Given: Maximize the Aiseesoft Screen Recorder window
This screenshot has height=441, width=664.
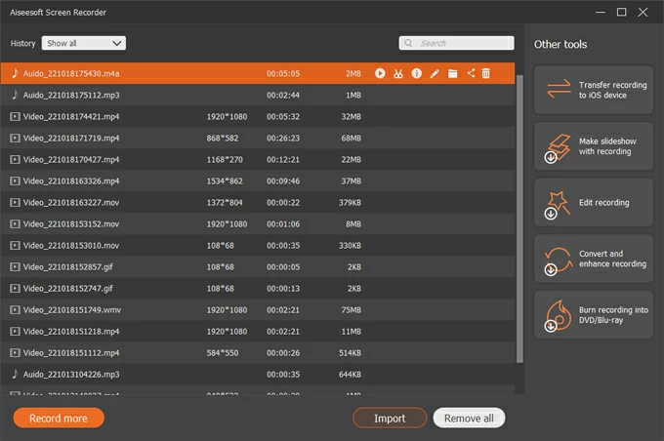Looking at the screenshot, I should point(621,12).
